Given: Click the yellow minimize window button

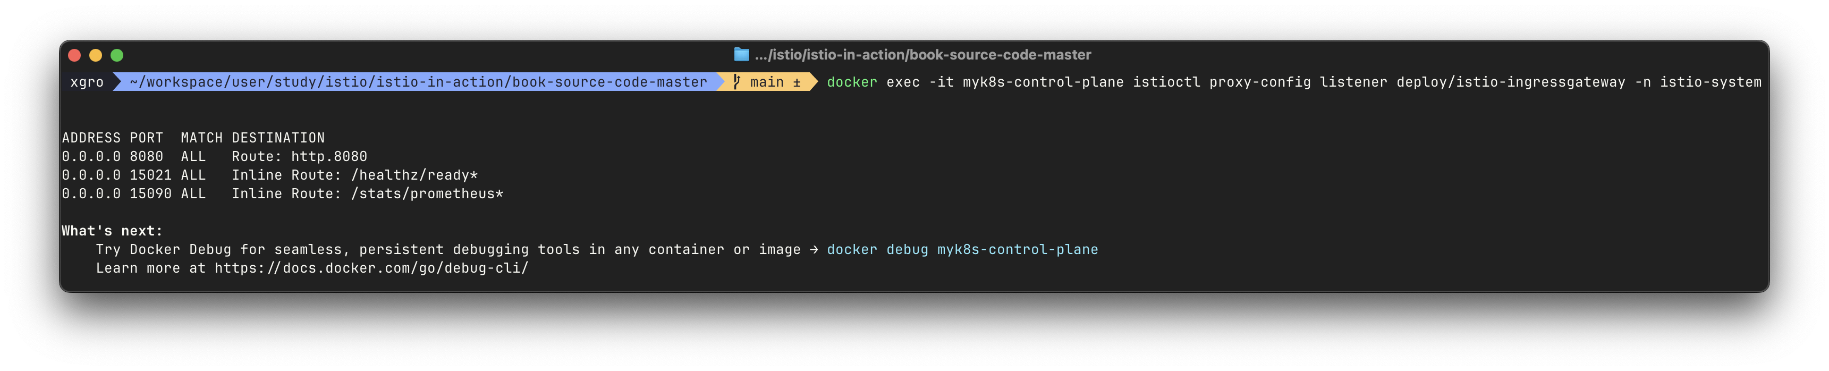Looking at the screenshot, I should [96, 55].
